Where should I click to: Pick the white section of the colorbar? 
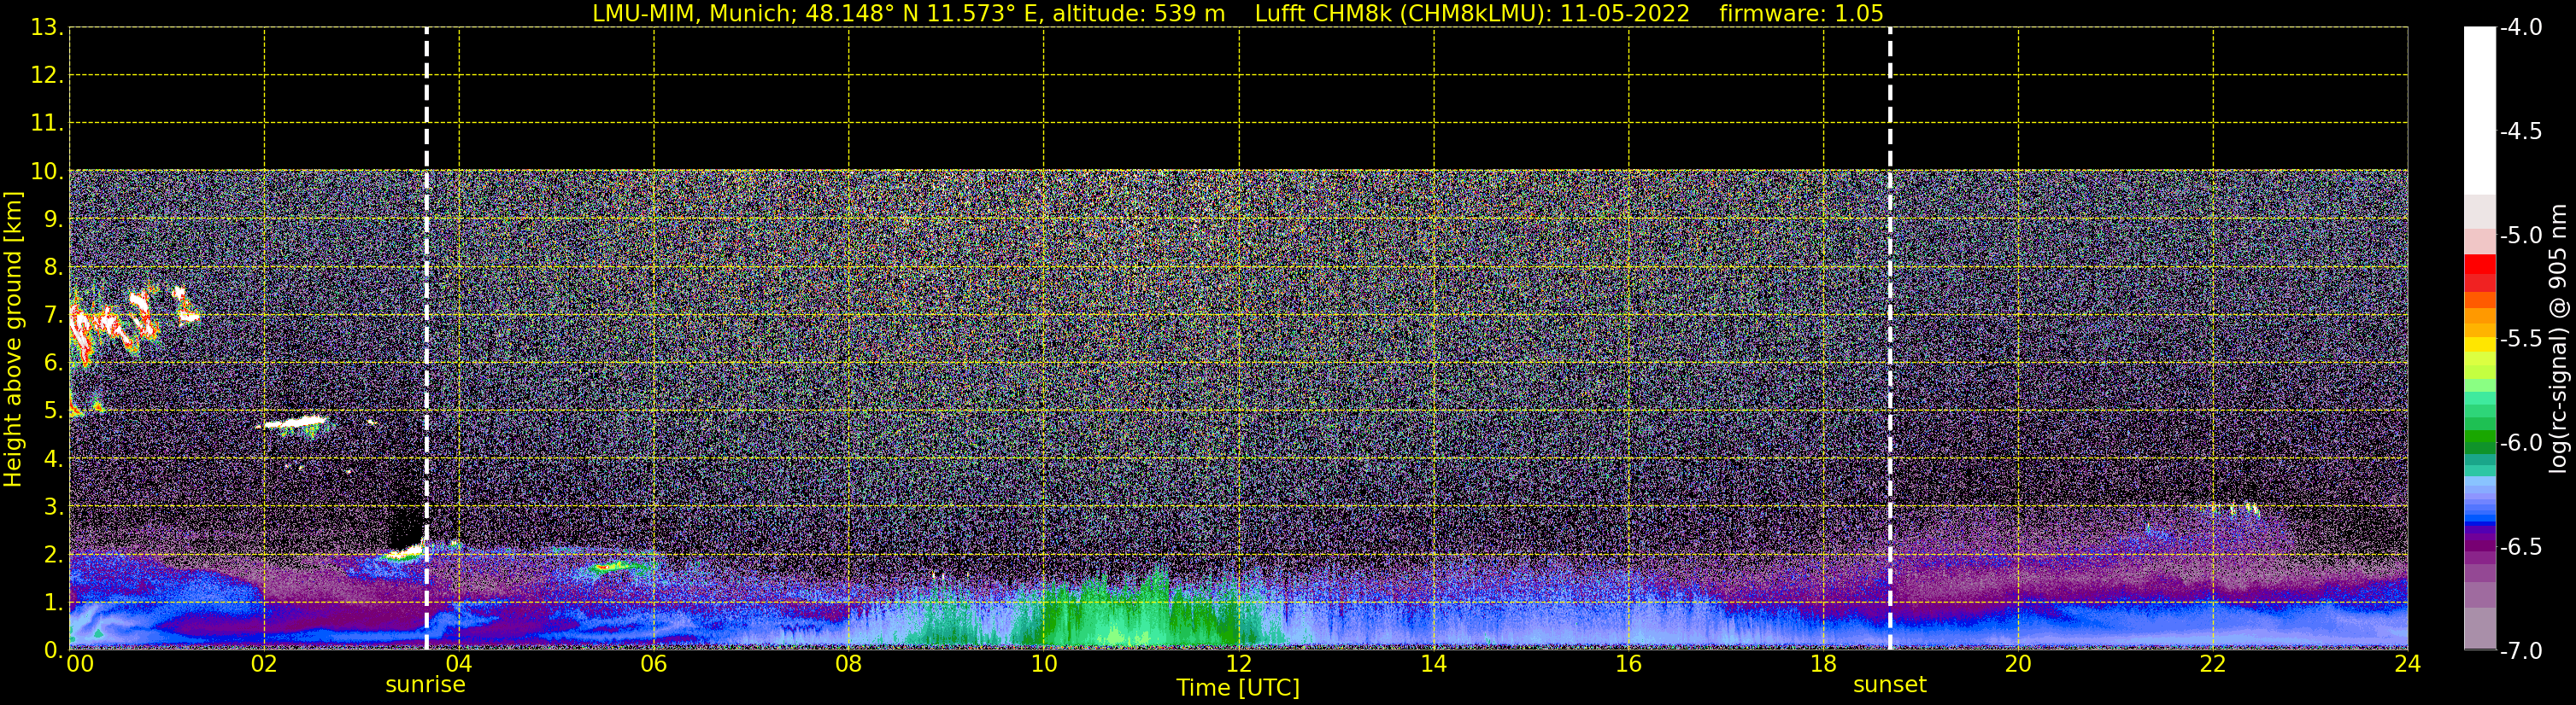(x=2479, y=110)
